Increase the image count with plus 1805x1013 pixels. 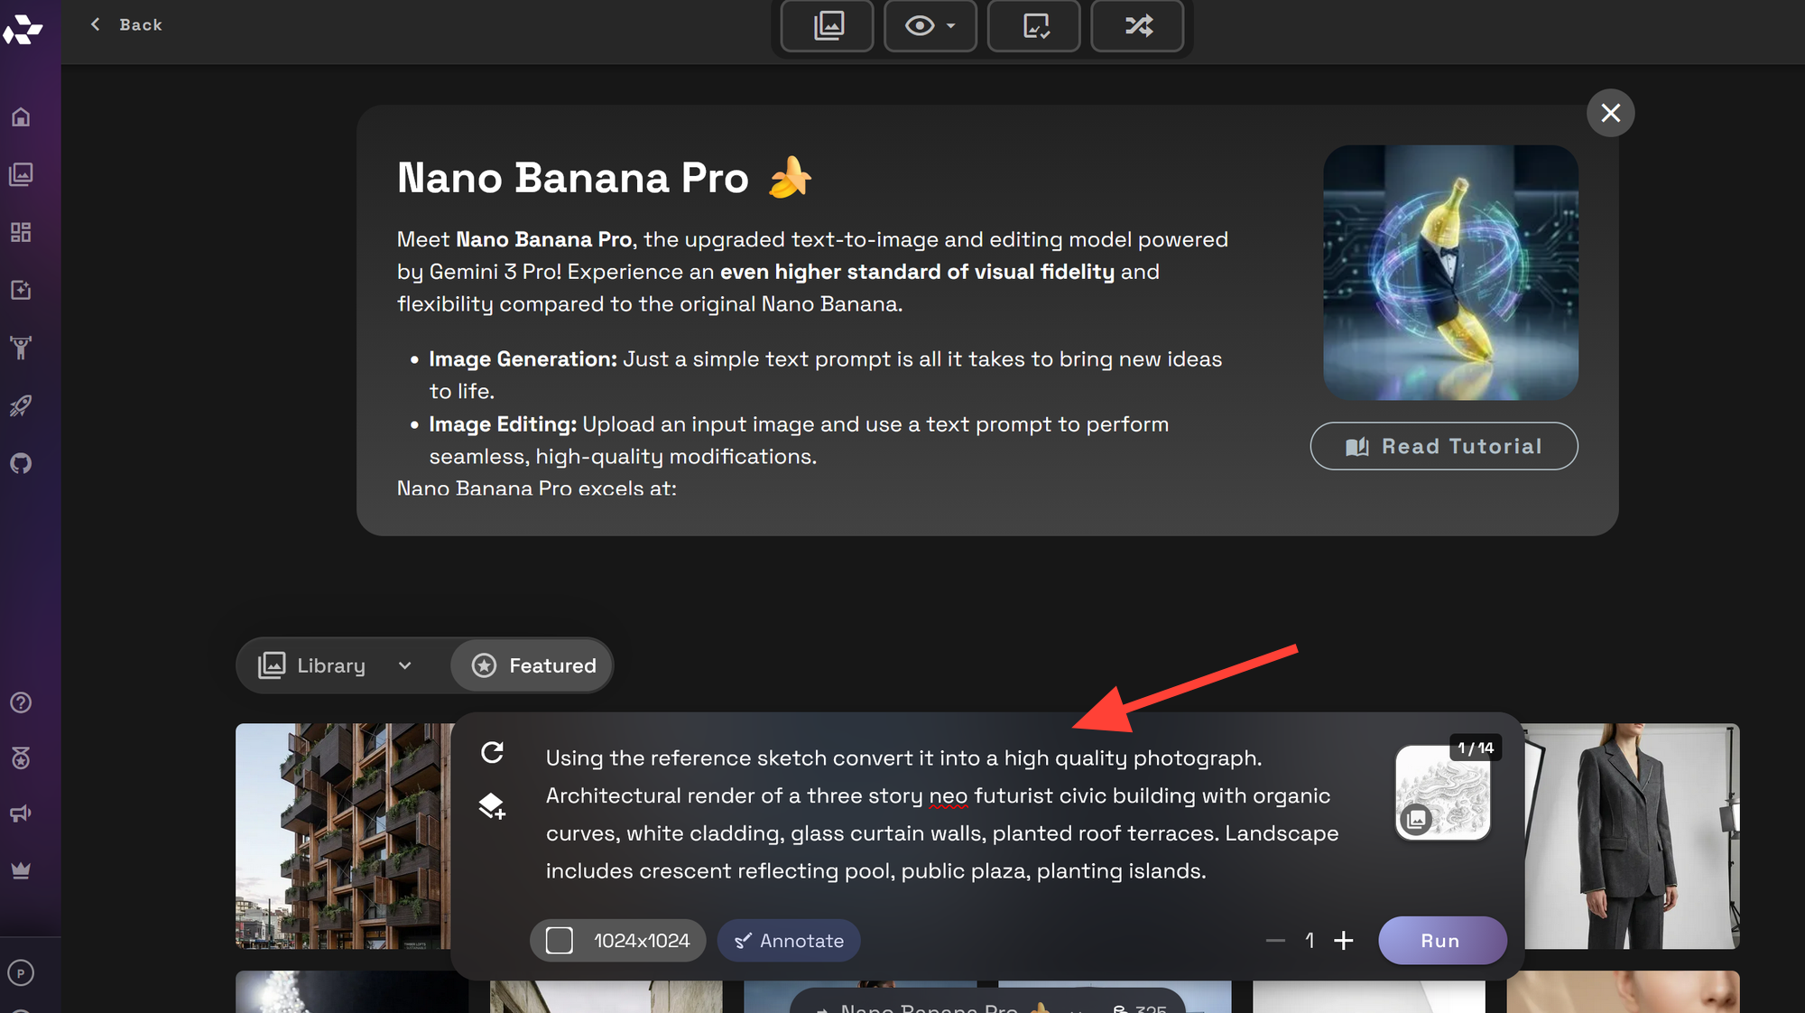point(1344,941)
